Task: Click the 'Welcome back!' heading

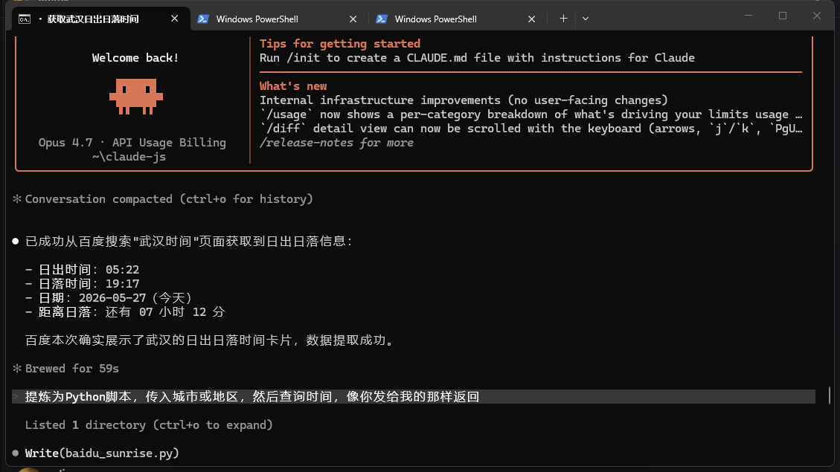Action: (x=135, y=58)
